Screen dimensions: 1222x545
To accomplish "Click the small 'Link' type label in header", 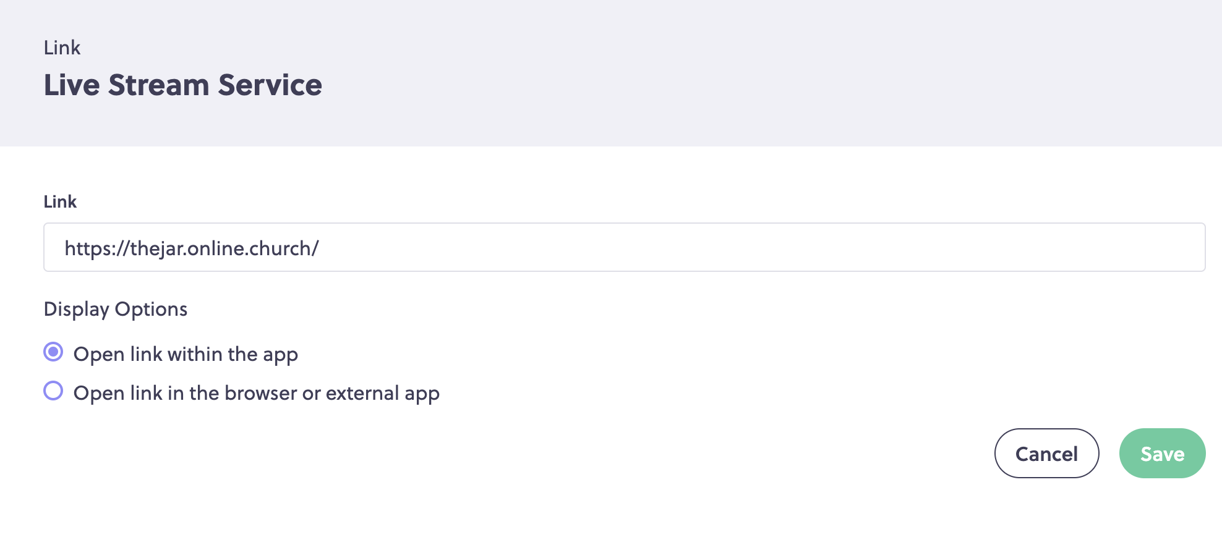I will click(x=62, y=48).
